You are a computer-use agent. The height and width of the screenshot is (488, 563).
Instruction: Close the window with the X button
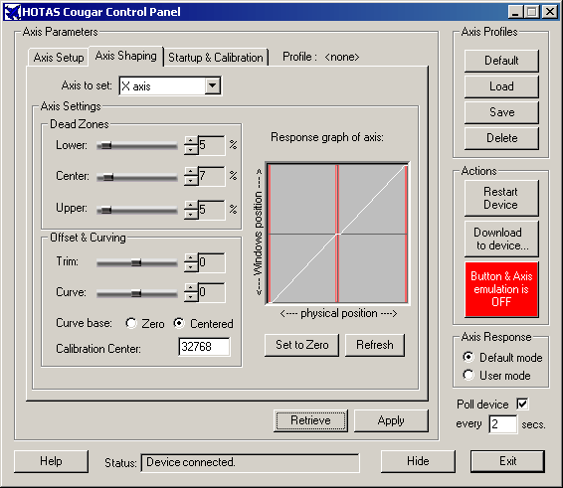[550, 12]
